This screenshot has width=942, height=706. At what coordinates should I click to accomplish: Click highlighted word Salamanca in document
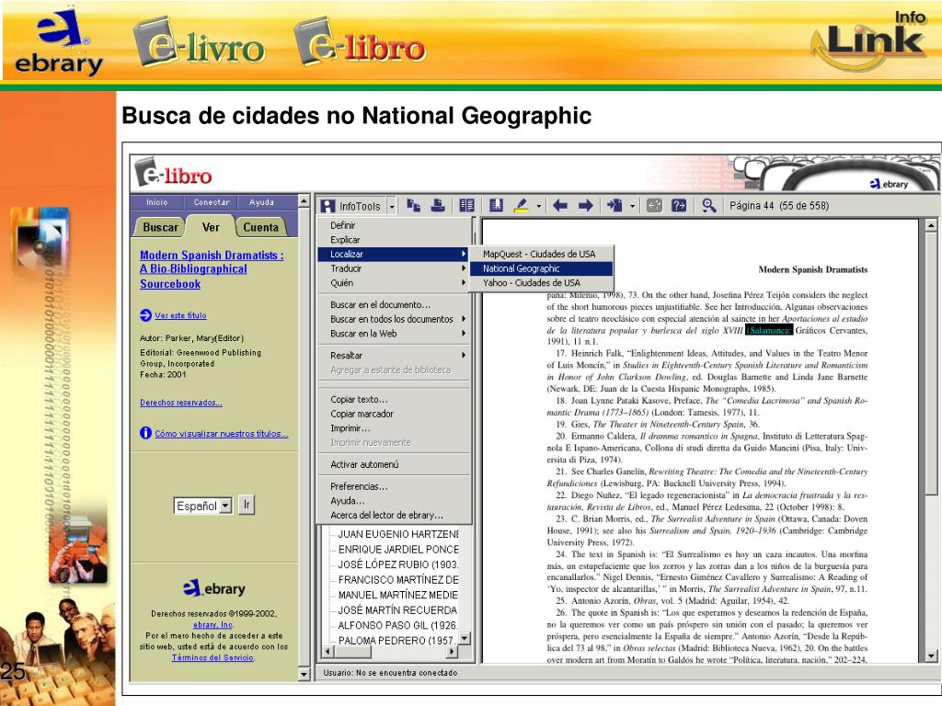tap(768, 330)
